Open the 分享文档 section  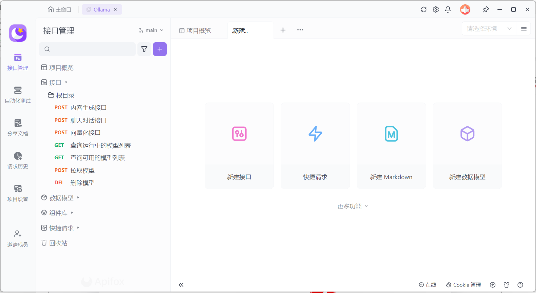tap(18, 128)
